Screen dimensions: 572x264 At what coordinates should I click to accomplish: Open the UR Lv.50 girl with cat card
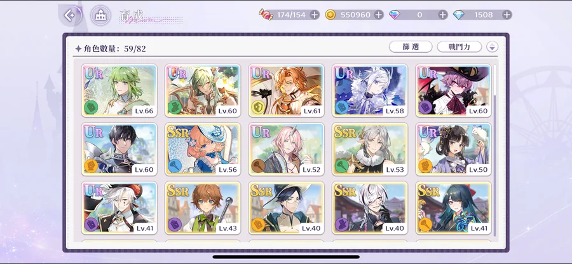point(453,149)
